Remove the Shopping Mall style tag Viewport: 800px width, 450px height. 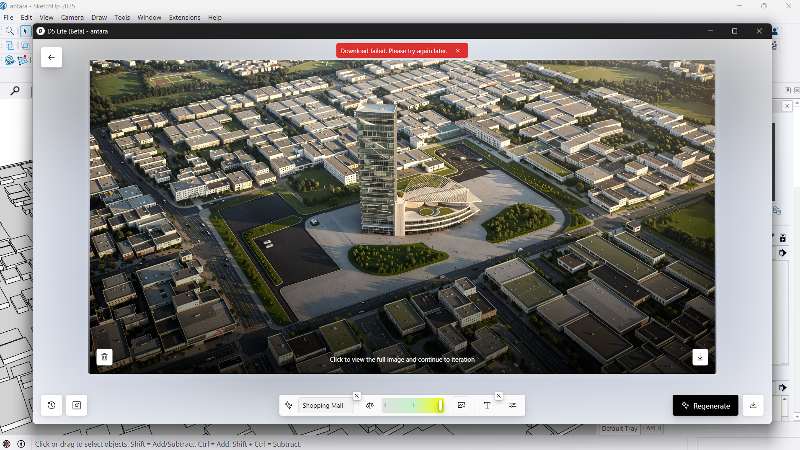click(x=356, y=396)
